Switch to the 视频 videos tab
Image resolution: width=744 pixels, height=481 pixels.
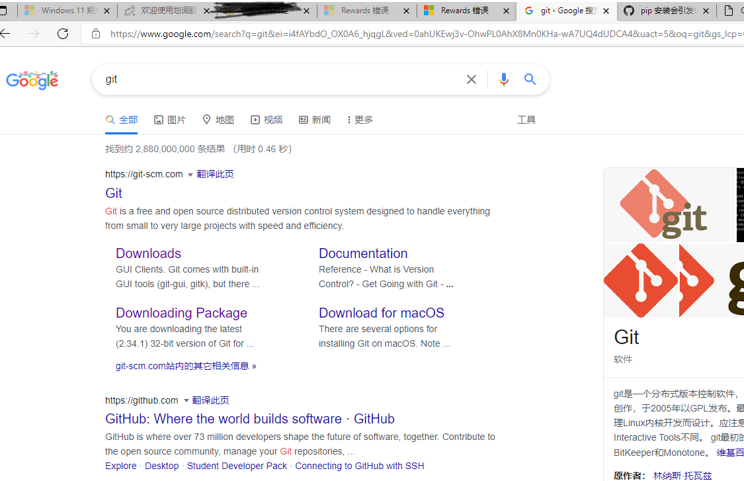pos(267,120)
